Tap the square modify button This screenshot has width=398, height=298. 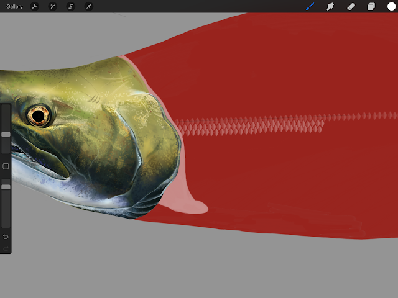pos(6,166)
